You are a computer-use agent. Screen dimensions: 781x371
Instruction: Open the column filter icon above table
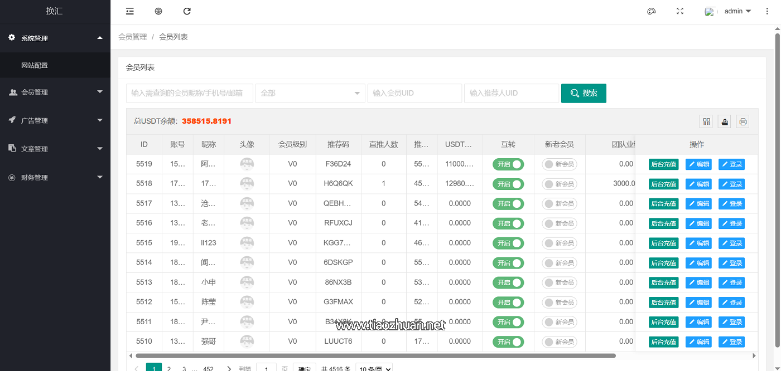[x=706, y=121]
